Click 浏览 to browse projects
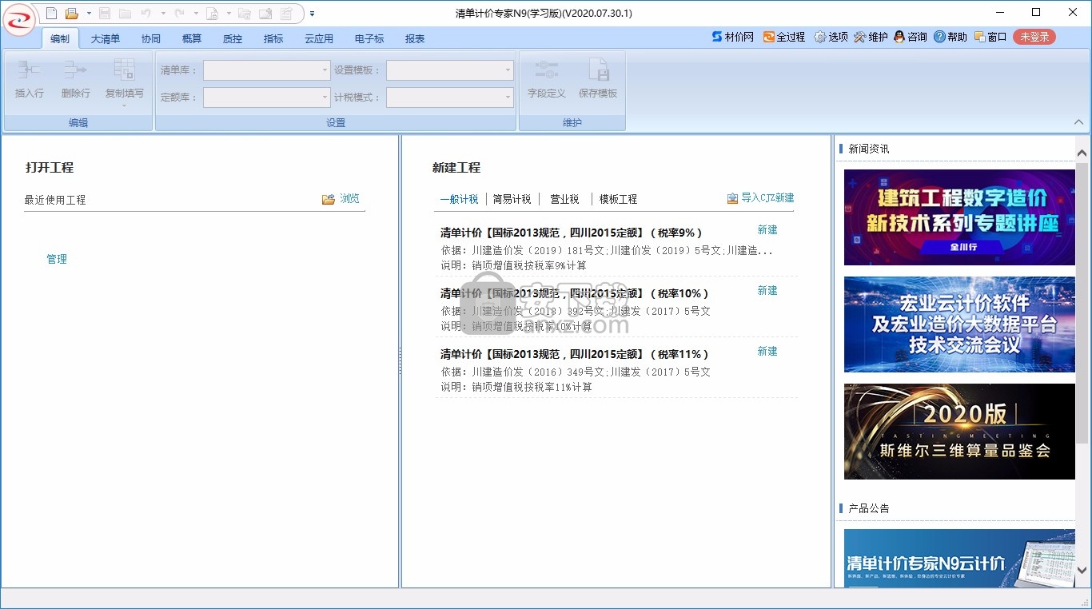 coord(341,198)
